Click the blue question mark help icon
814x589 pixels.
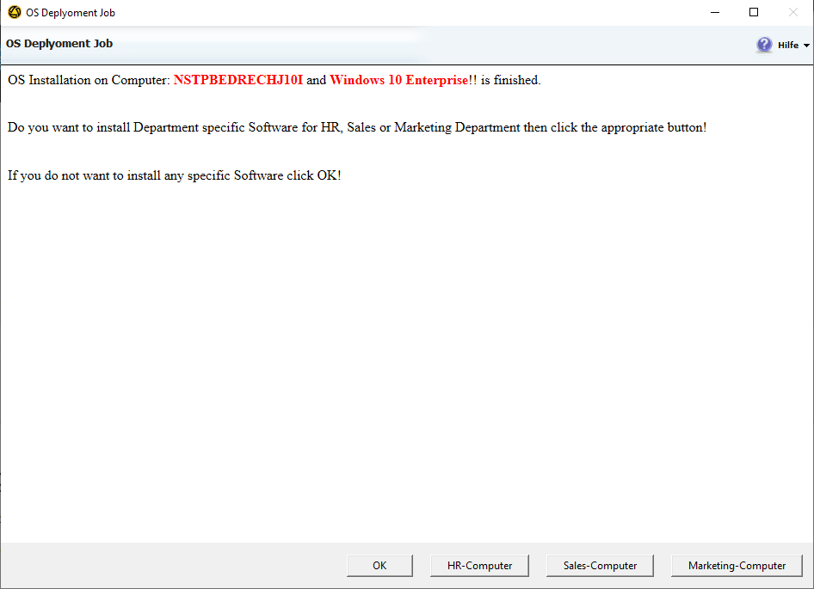764,45
